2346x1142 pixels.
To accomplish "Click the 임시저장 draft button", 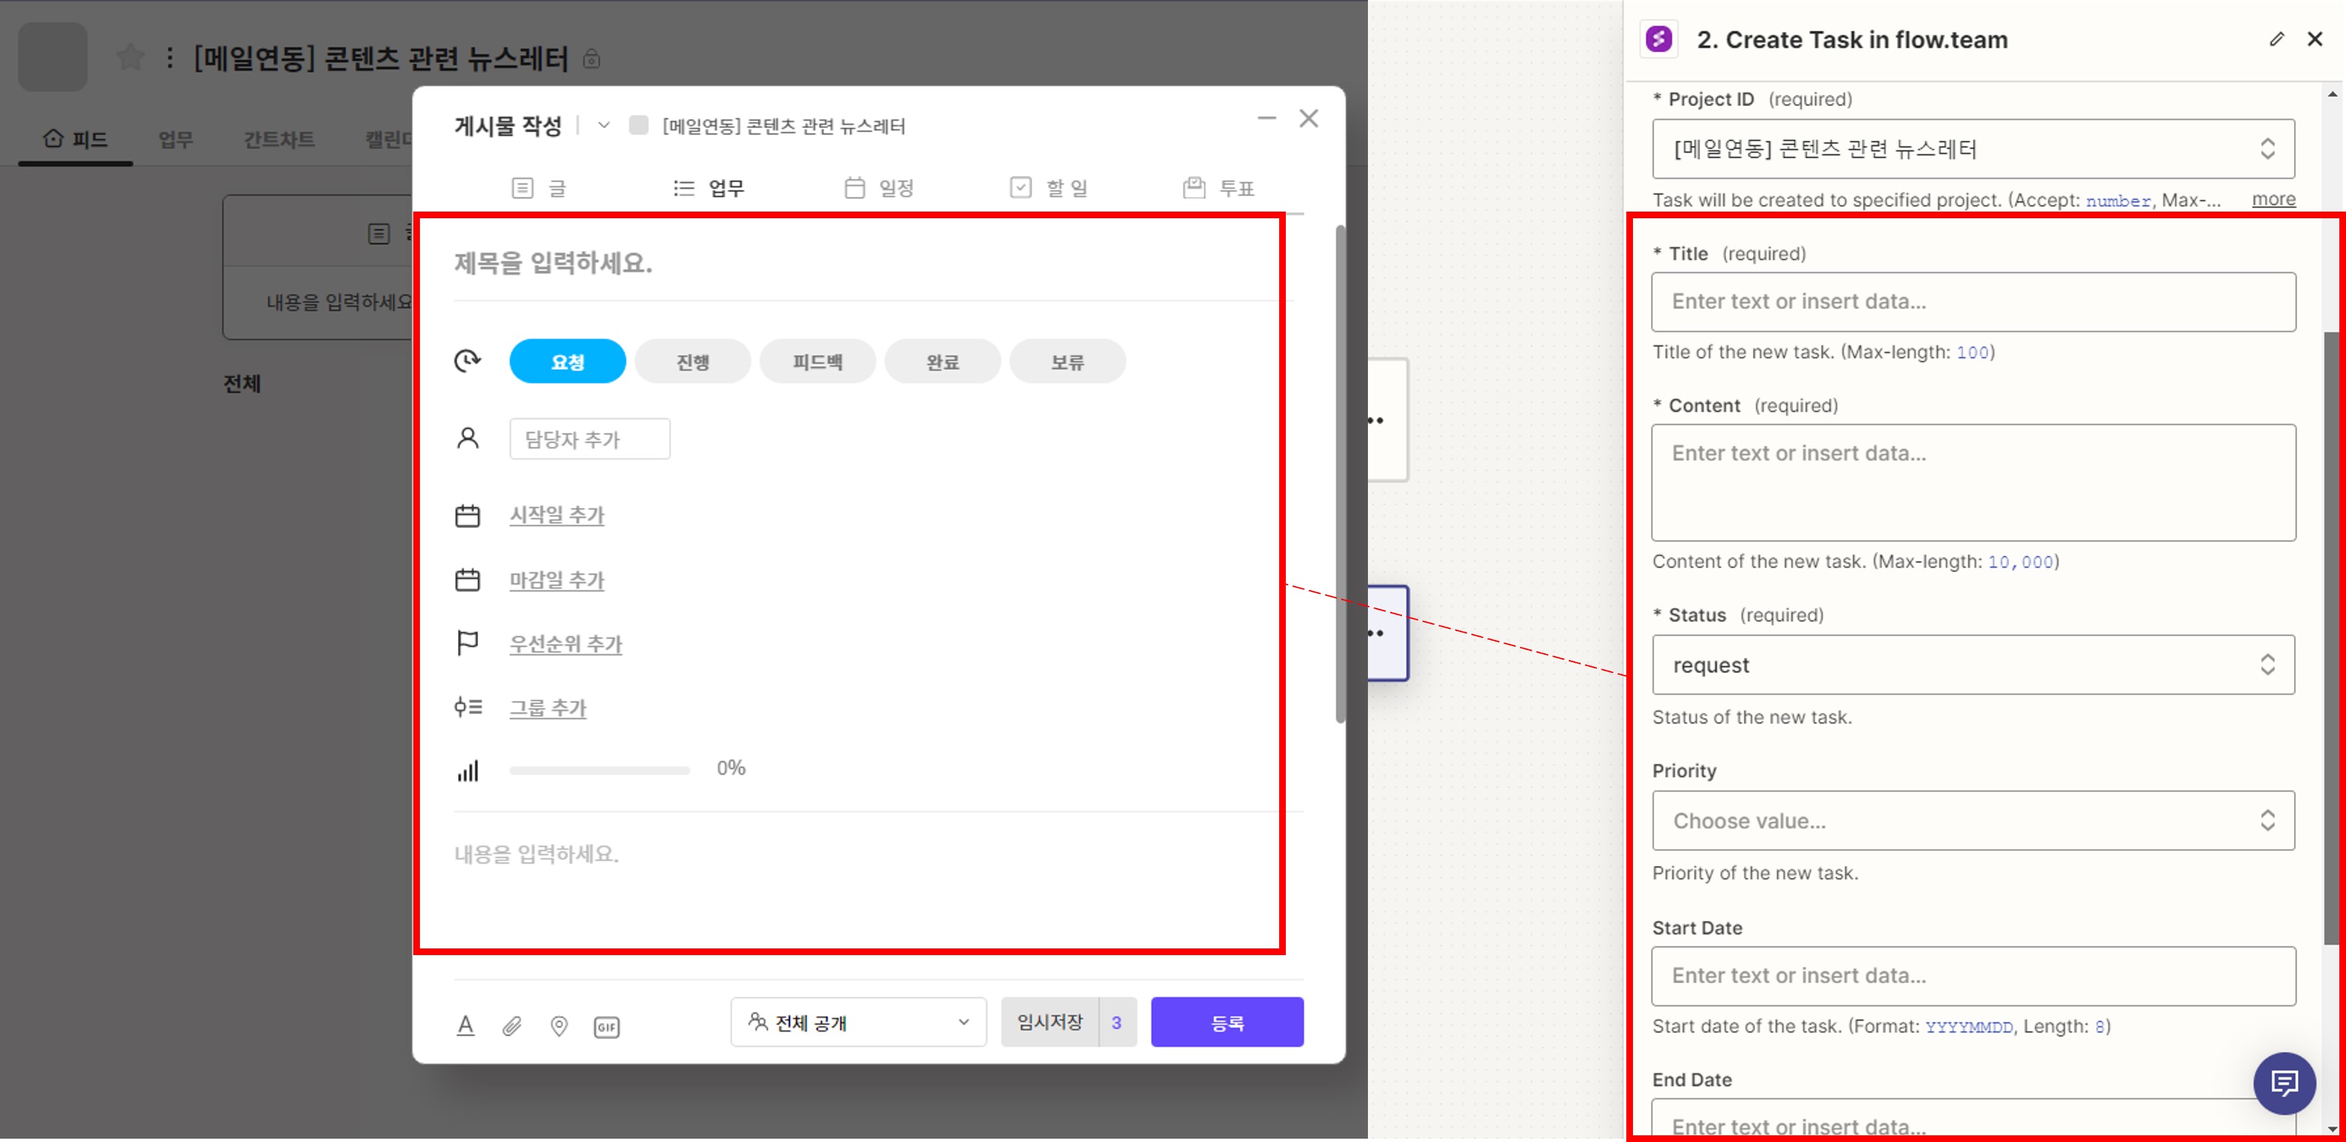I will tap(1049, 1022).
